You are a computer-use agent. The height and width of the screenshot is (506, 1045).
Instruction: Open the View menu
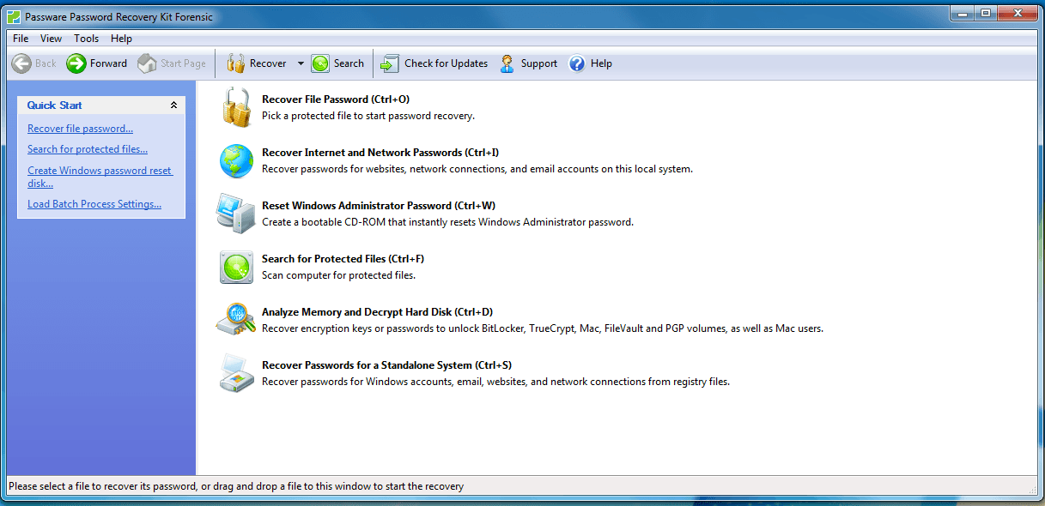(x=51, y=38)
